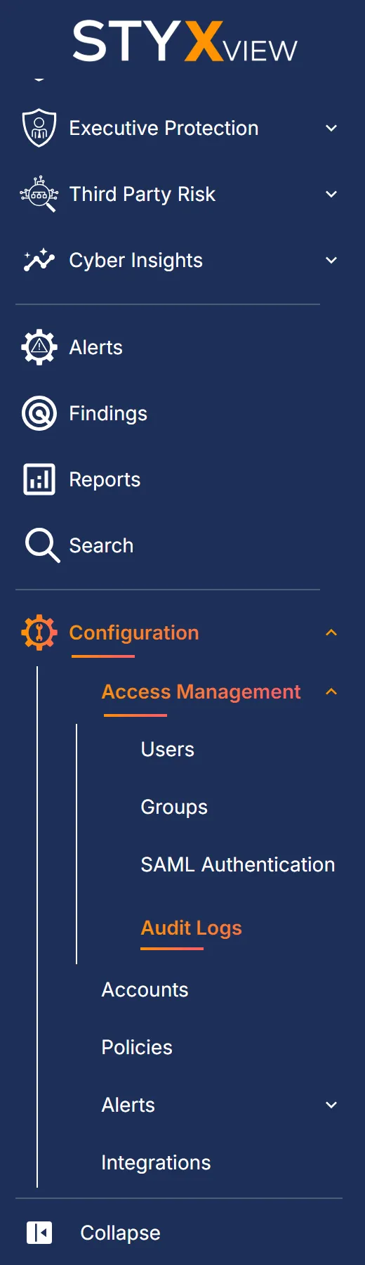Open Groups under Access Management
This screenshot has height=1265, width=365.
(x=174, y=807)
